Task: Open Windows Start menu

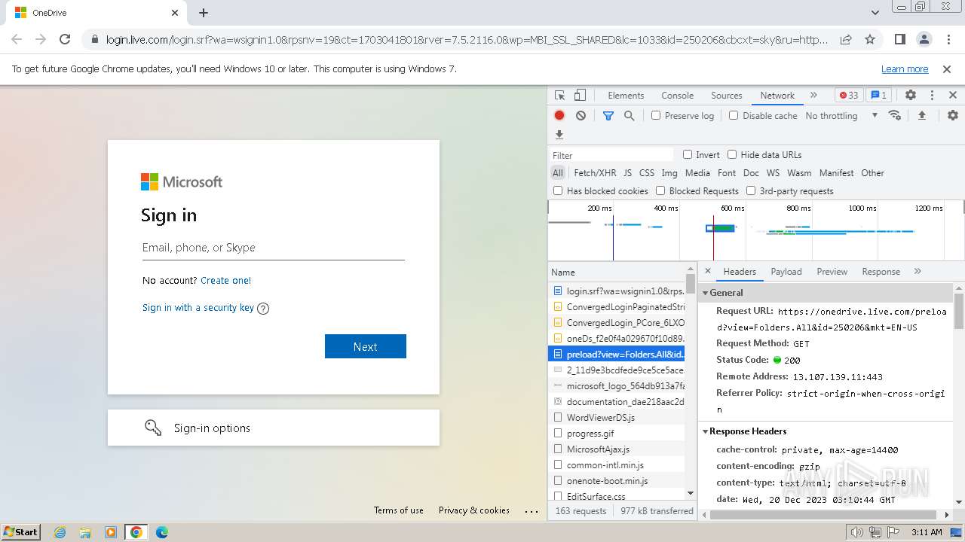Action: pos(20,532)
